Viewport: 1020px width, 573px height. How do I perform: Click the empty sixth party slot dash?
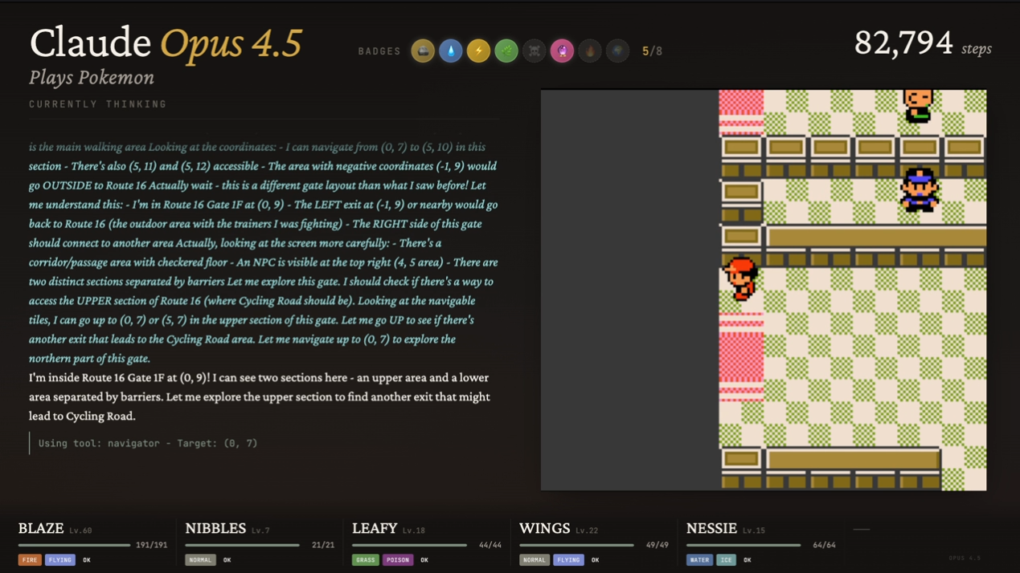tap(862, 529)
